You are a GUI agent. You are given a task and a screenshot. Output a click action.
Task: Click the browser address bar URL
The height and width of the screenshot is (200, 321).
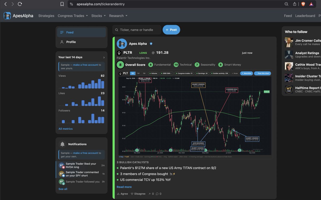[x=101, y=4]
